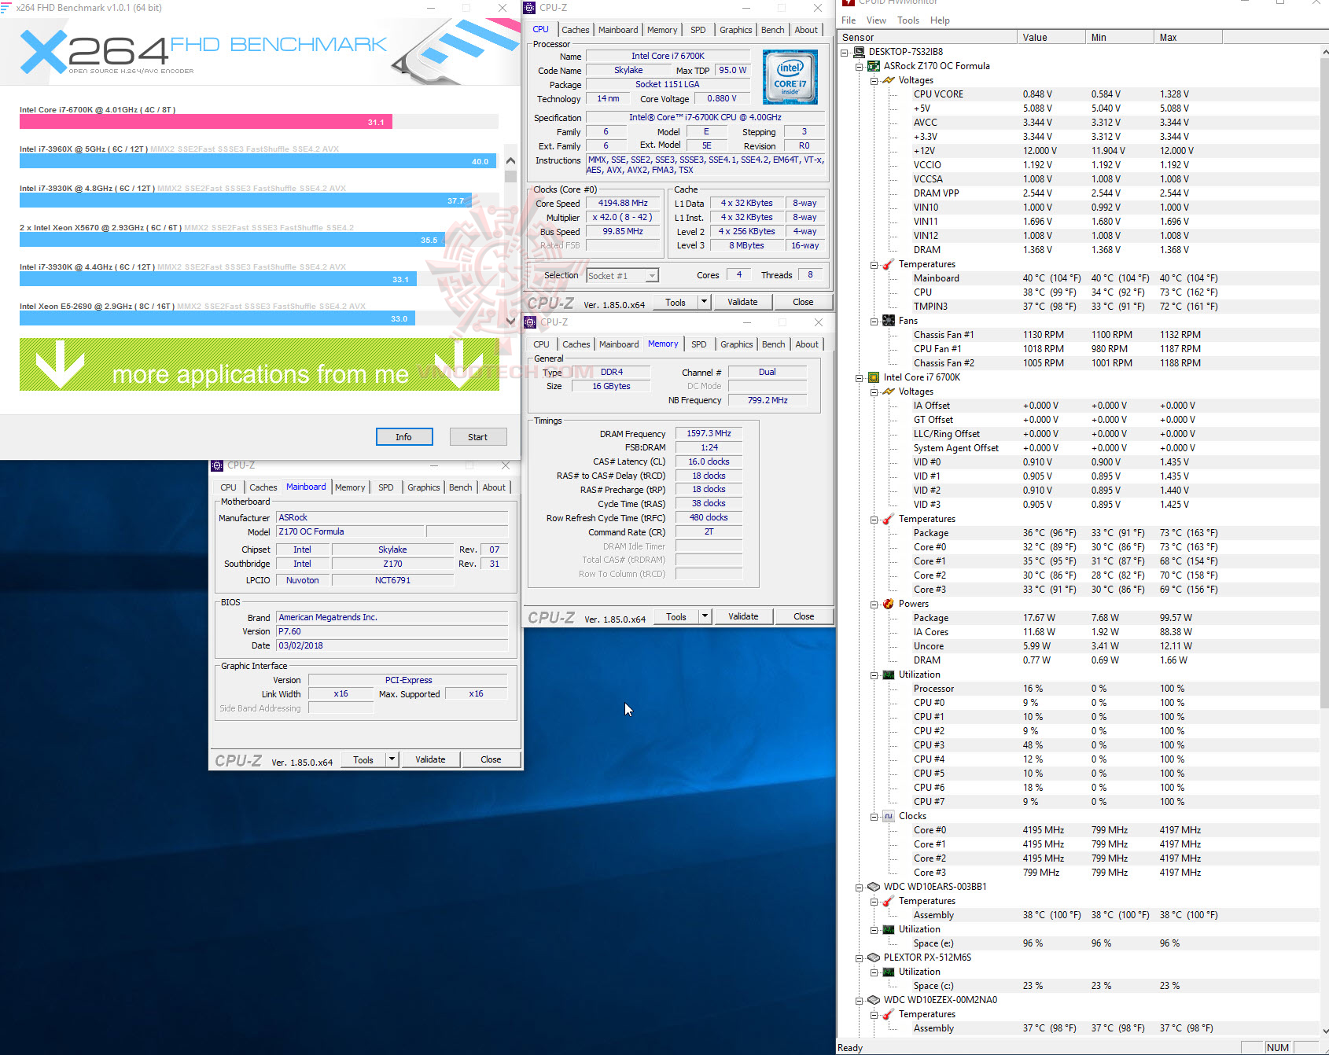This screenshot has height=1055, width=1329.
Task: Click the Voltages icon under ASRock Z170
Action: point(889,80)
